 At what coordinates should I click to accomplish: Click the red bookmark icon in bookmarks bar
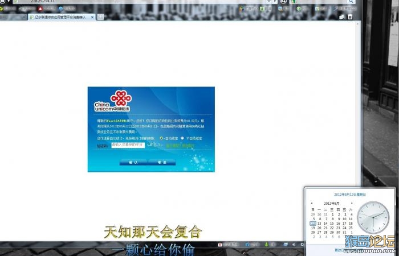click(x=40, y=9)
